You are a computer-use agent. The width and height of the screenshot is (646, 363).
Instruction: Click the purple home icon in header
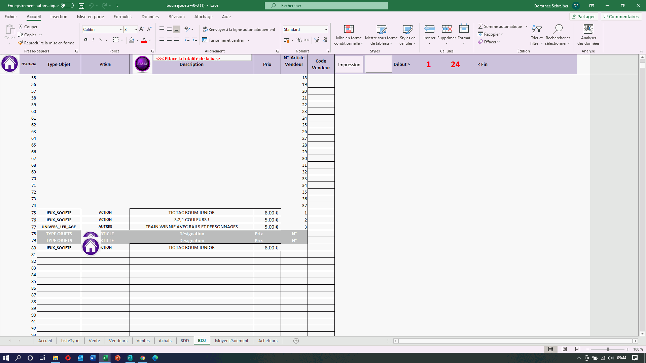pos(10,64)
